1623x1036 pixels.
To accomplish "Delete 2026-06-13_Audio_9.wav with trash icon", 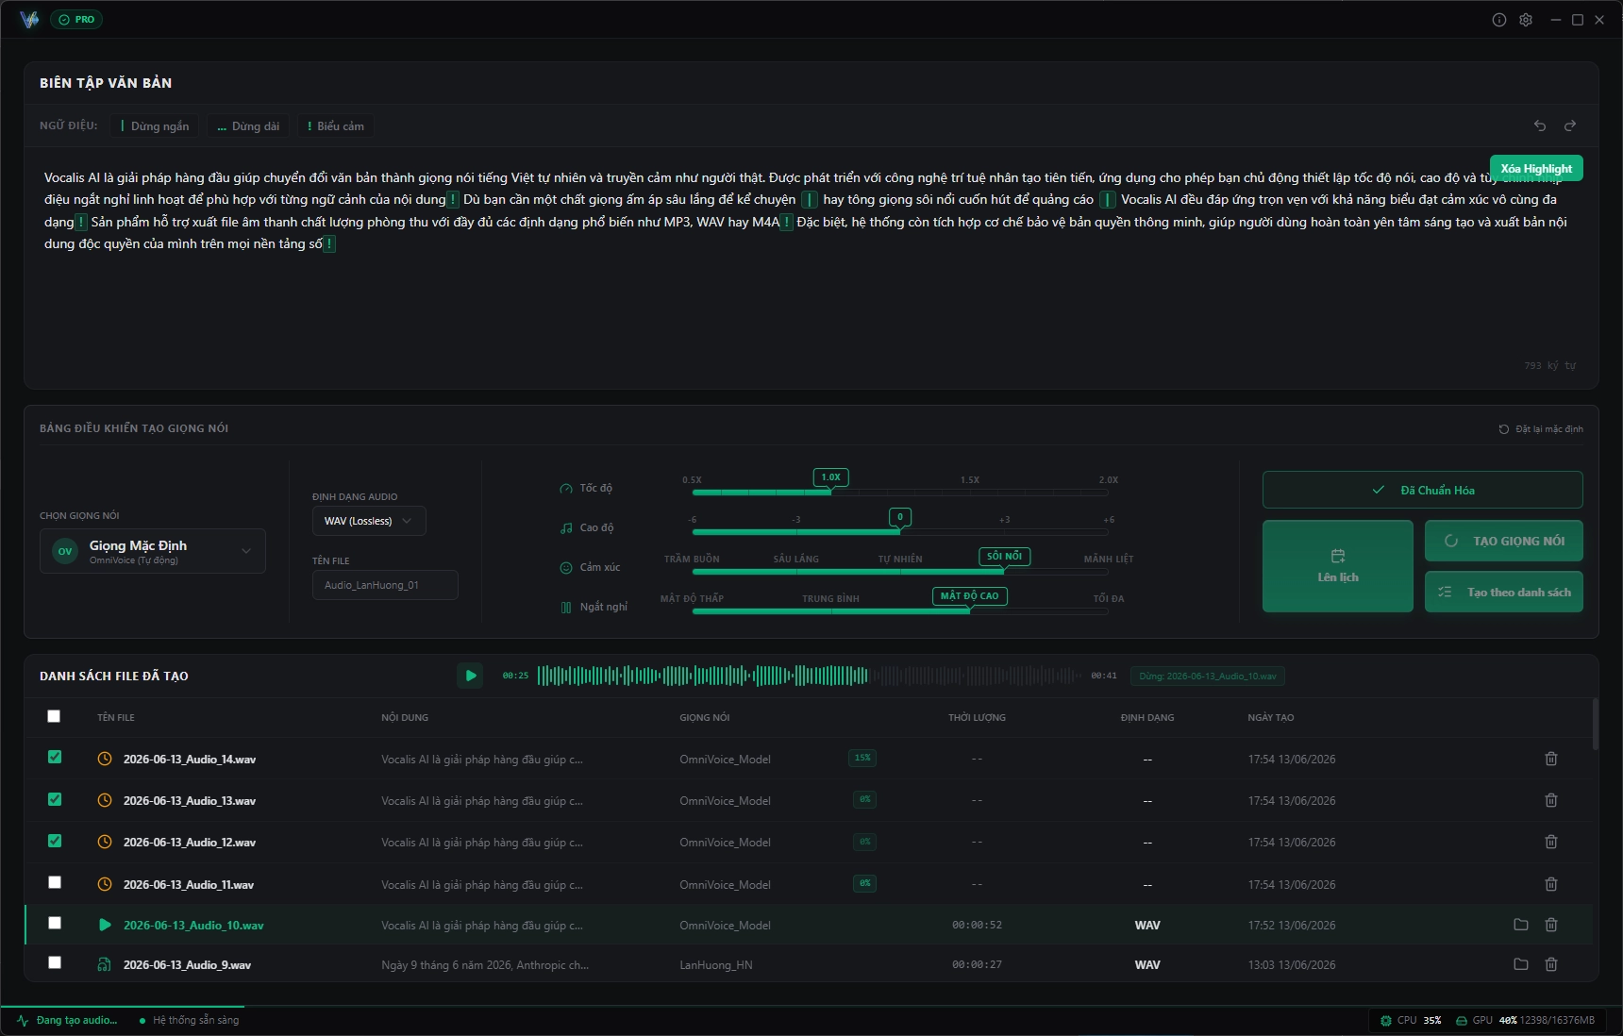I will [1551, 964].
